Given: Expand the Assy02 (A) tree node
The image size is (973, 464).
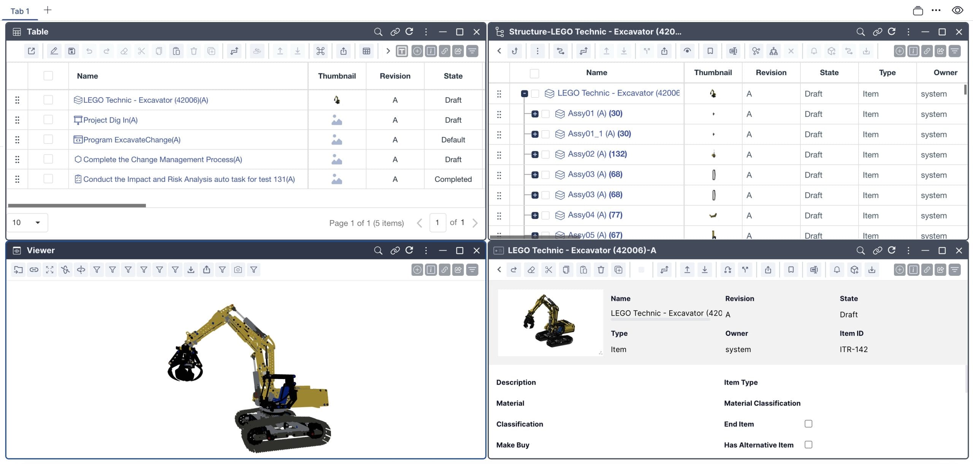Looking at the screenshot, I should point(535,154).
